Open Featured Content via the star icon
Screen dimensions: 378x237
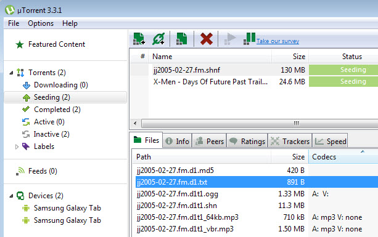click(20, 44)
